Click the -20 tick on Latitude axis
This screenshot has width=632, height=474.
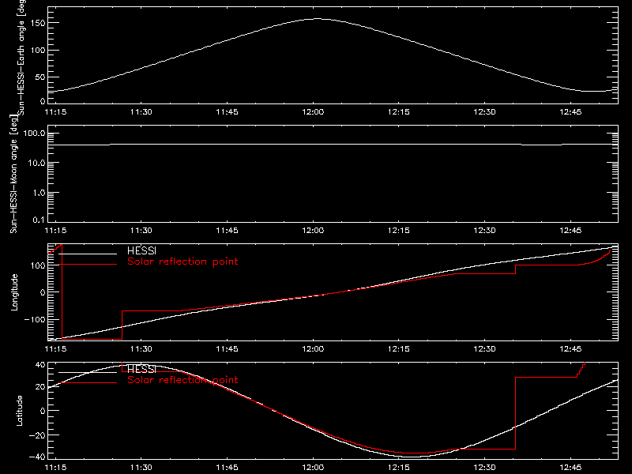[37, 435]
